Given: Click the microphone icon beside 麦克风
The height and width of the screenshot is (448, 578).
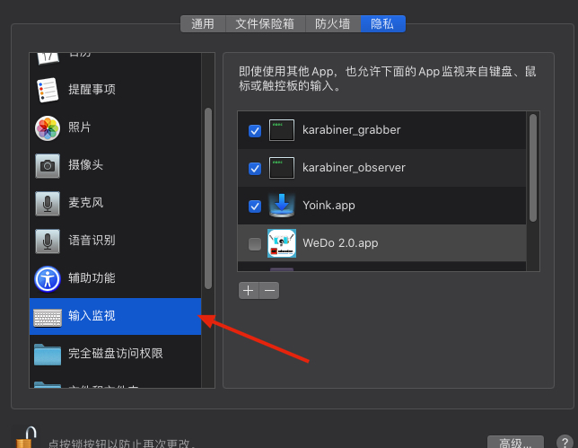Looking at the screenshot, I should [48, 204].
